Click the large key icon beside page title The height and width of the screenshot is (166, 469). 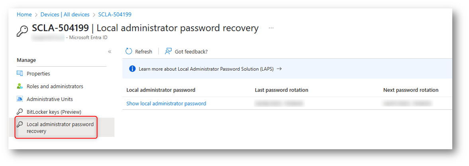[x=23, y=31]
